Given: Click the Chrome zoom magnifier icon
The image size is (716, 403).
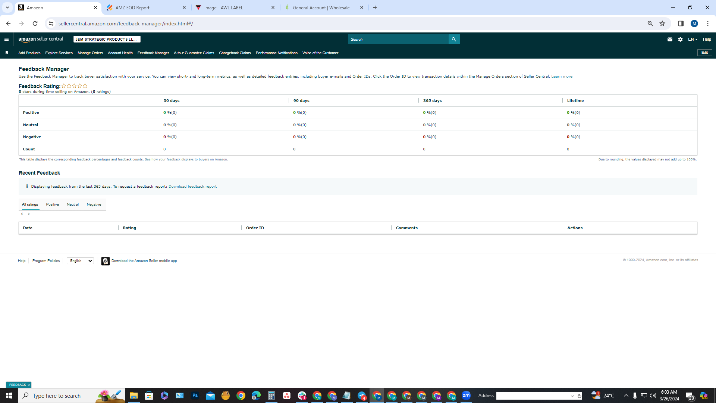Looking at the screenshot, I should 650,24.
